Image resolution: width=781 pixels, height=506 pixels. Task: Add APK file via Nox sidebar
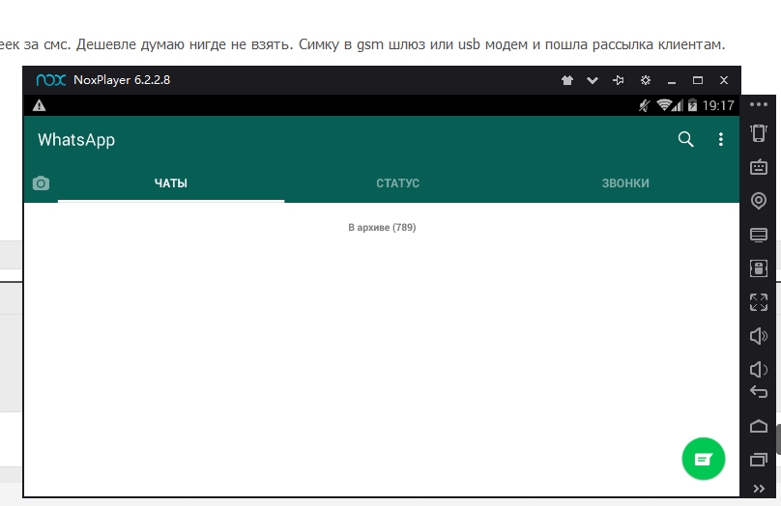759,268
